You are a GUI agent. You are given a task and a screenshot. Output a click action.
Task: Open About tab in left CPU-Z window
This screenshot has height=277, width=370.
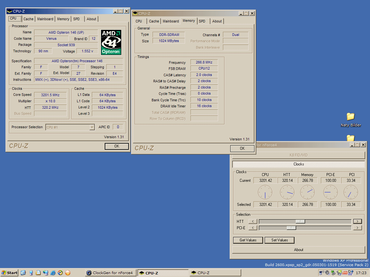91,19
